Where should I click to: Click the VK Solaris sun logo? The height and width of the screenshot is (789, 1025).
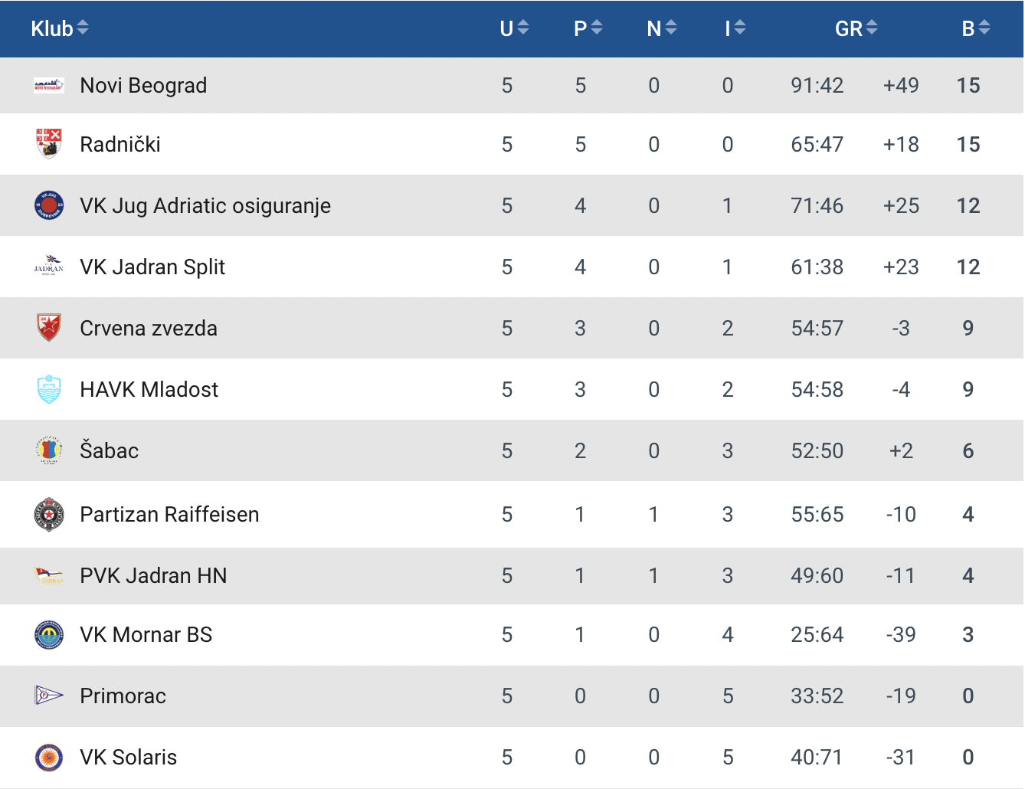coord(49,758)
